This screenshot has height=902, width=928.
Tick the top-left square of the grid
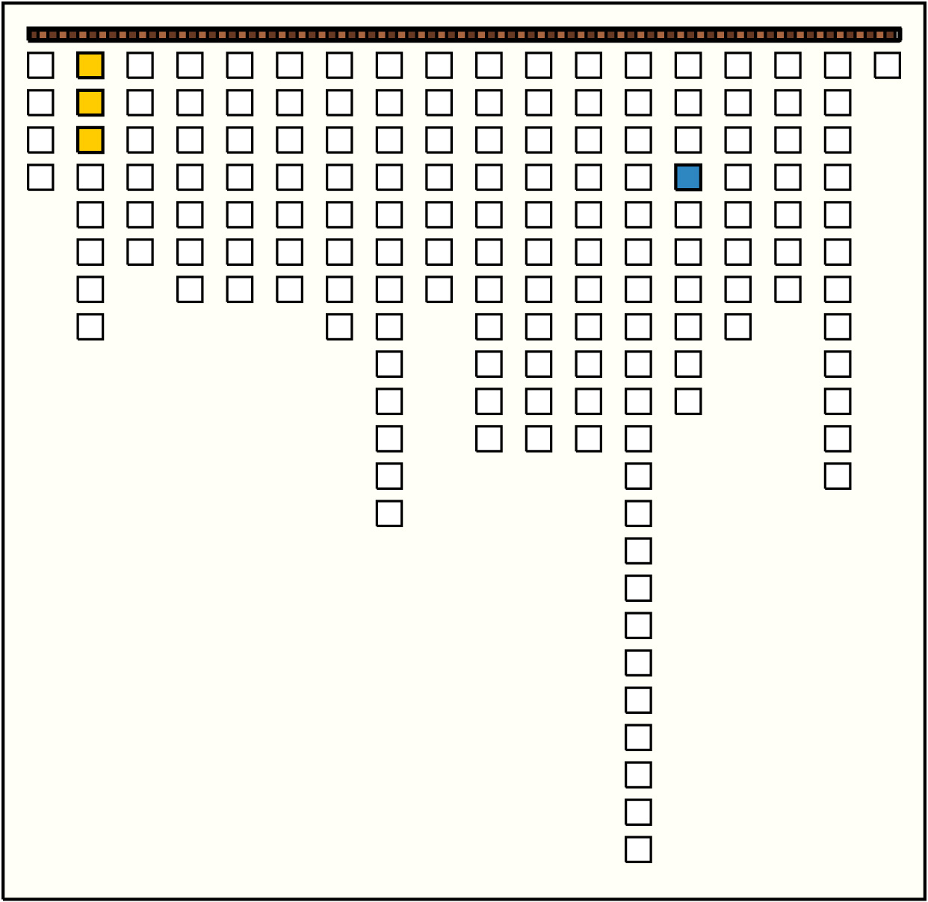40,66
